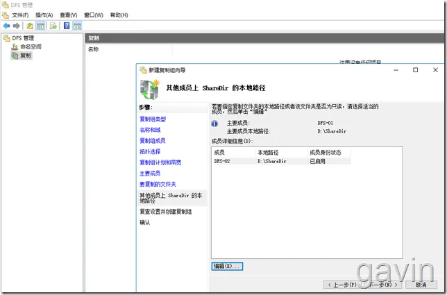Go back with 上一步(P) button
The width and height of the screenshot is (447, 295).
342,285
